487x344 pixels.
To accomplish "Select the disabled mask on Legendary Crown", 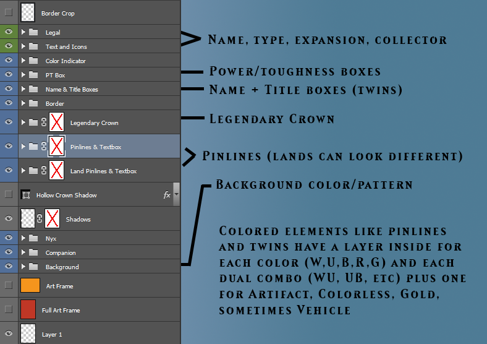I will coord(56,122).
